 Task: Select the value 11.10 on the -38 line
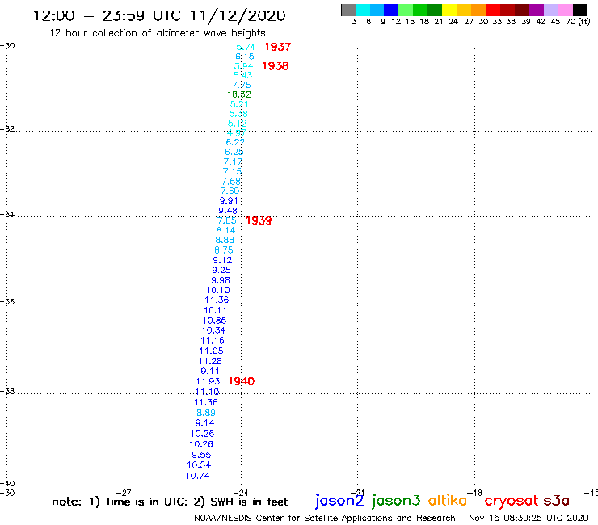click(207, 392)
